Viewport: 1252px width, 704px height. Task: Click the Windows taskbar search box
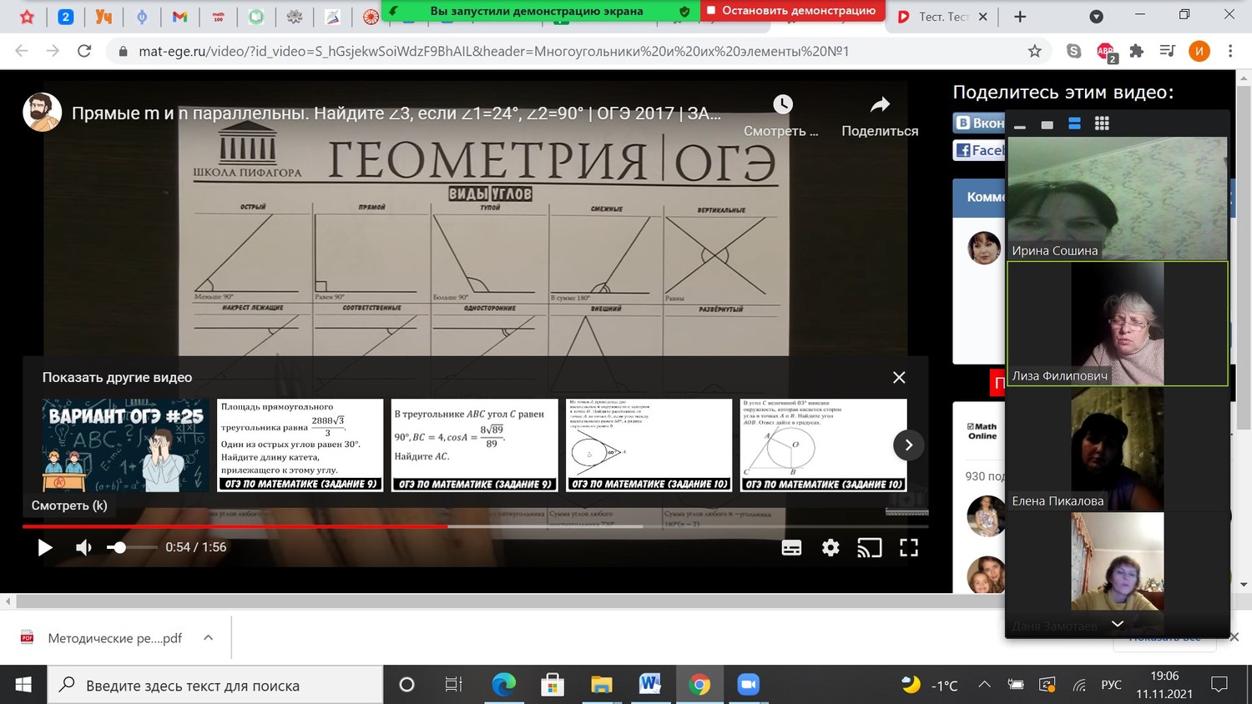pyautogui.click(x=215, y=685)
